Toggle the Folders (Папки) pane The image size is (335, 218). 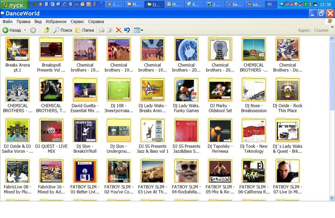click(85, 30)
